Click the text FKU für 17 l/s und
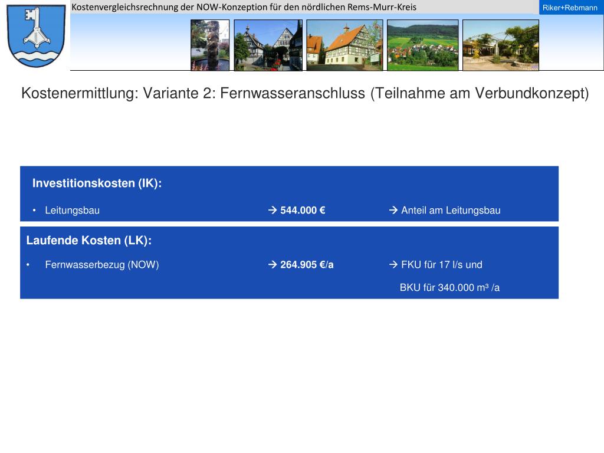The image size is (604, 453). click(x=441, y=265)
